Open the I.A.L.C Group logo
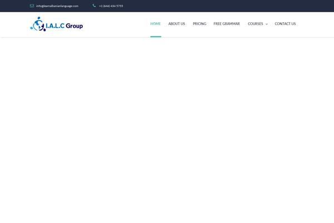The height and width of the screenshot is (223, 334). click(56, 24)
